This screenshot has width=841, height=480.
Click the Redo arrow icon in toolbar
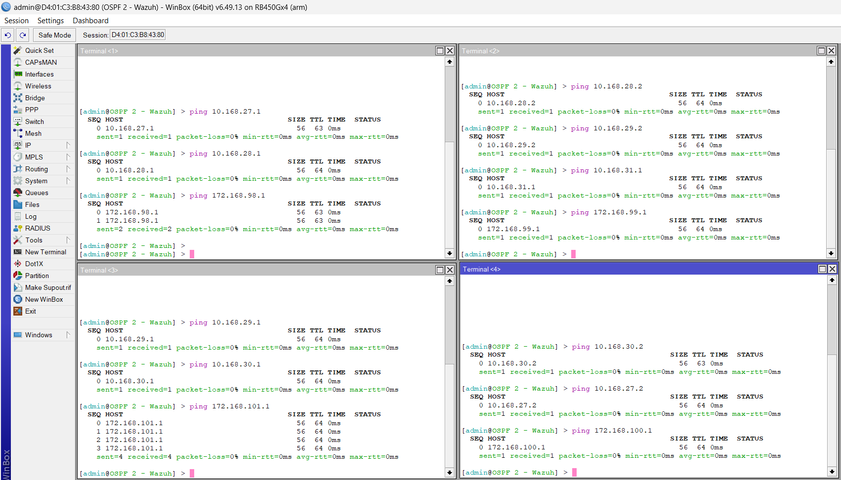tap(23, 35)
